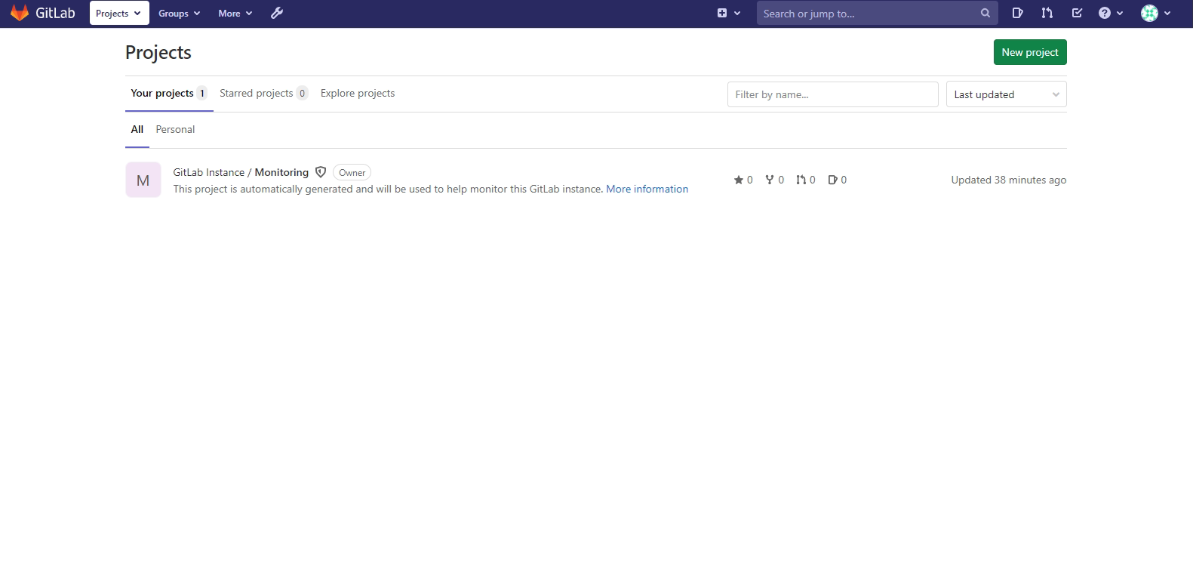Click the star count icon
The image size is (1193, 564).
(x=738, y=180)
